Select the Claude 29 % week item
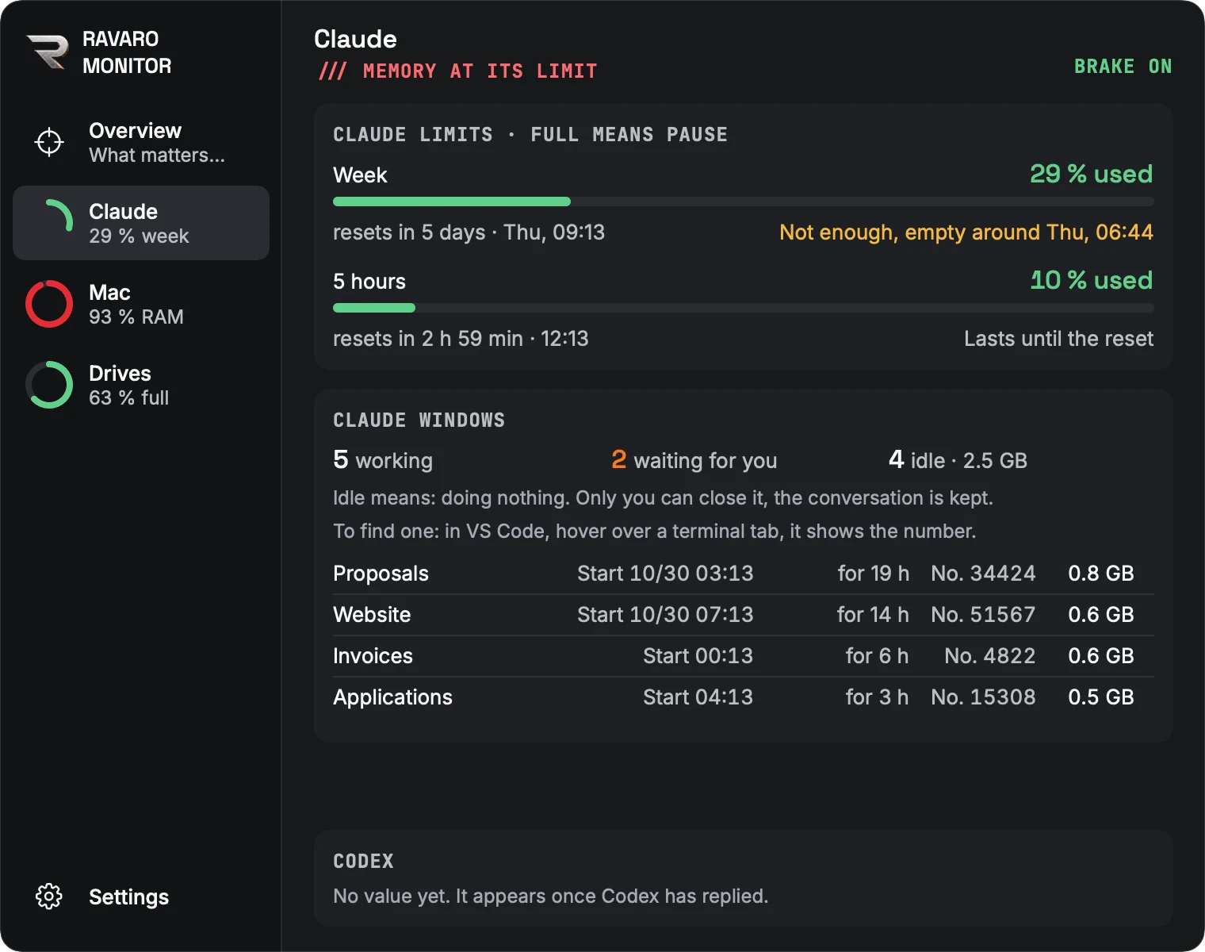Image resolution: width=1205 pixels, height=952 pixels. coord(141,223)
